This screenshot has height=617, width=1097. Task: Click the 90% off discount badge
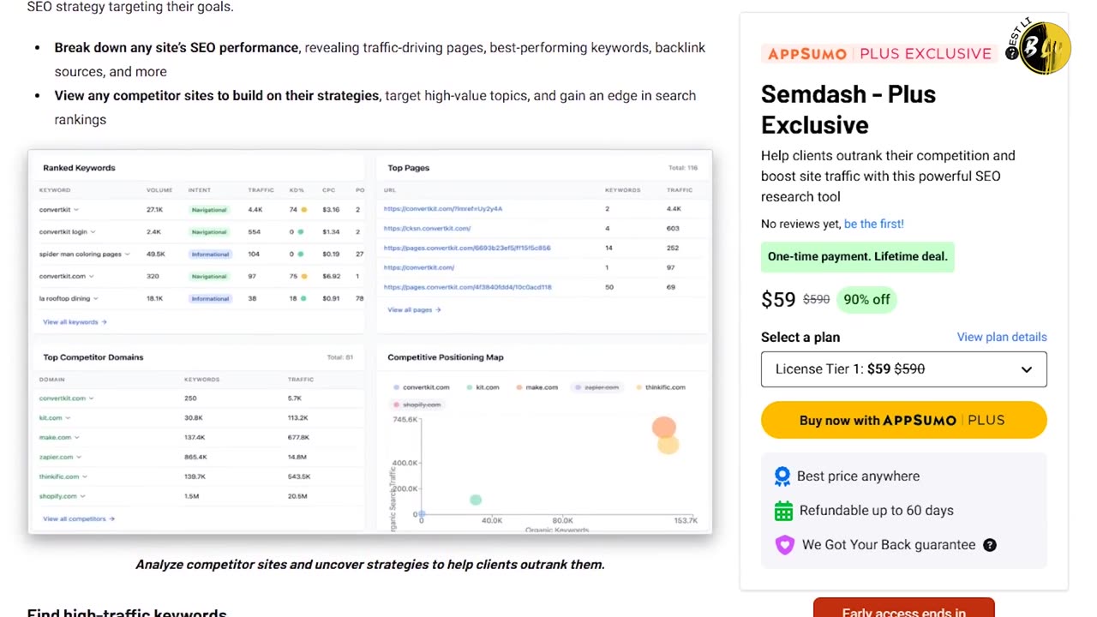(866, 299)
